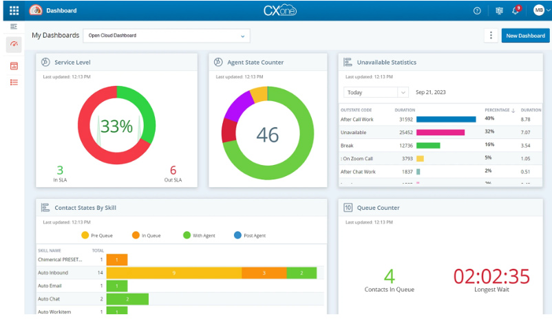
Task: Sort by the Percentage column arrow
Action: pos(513,111)
